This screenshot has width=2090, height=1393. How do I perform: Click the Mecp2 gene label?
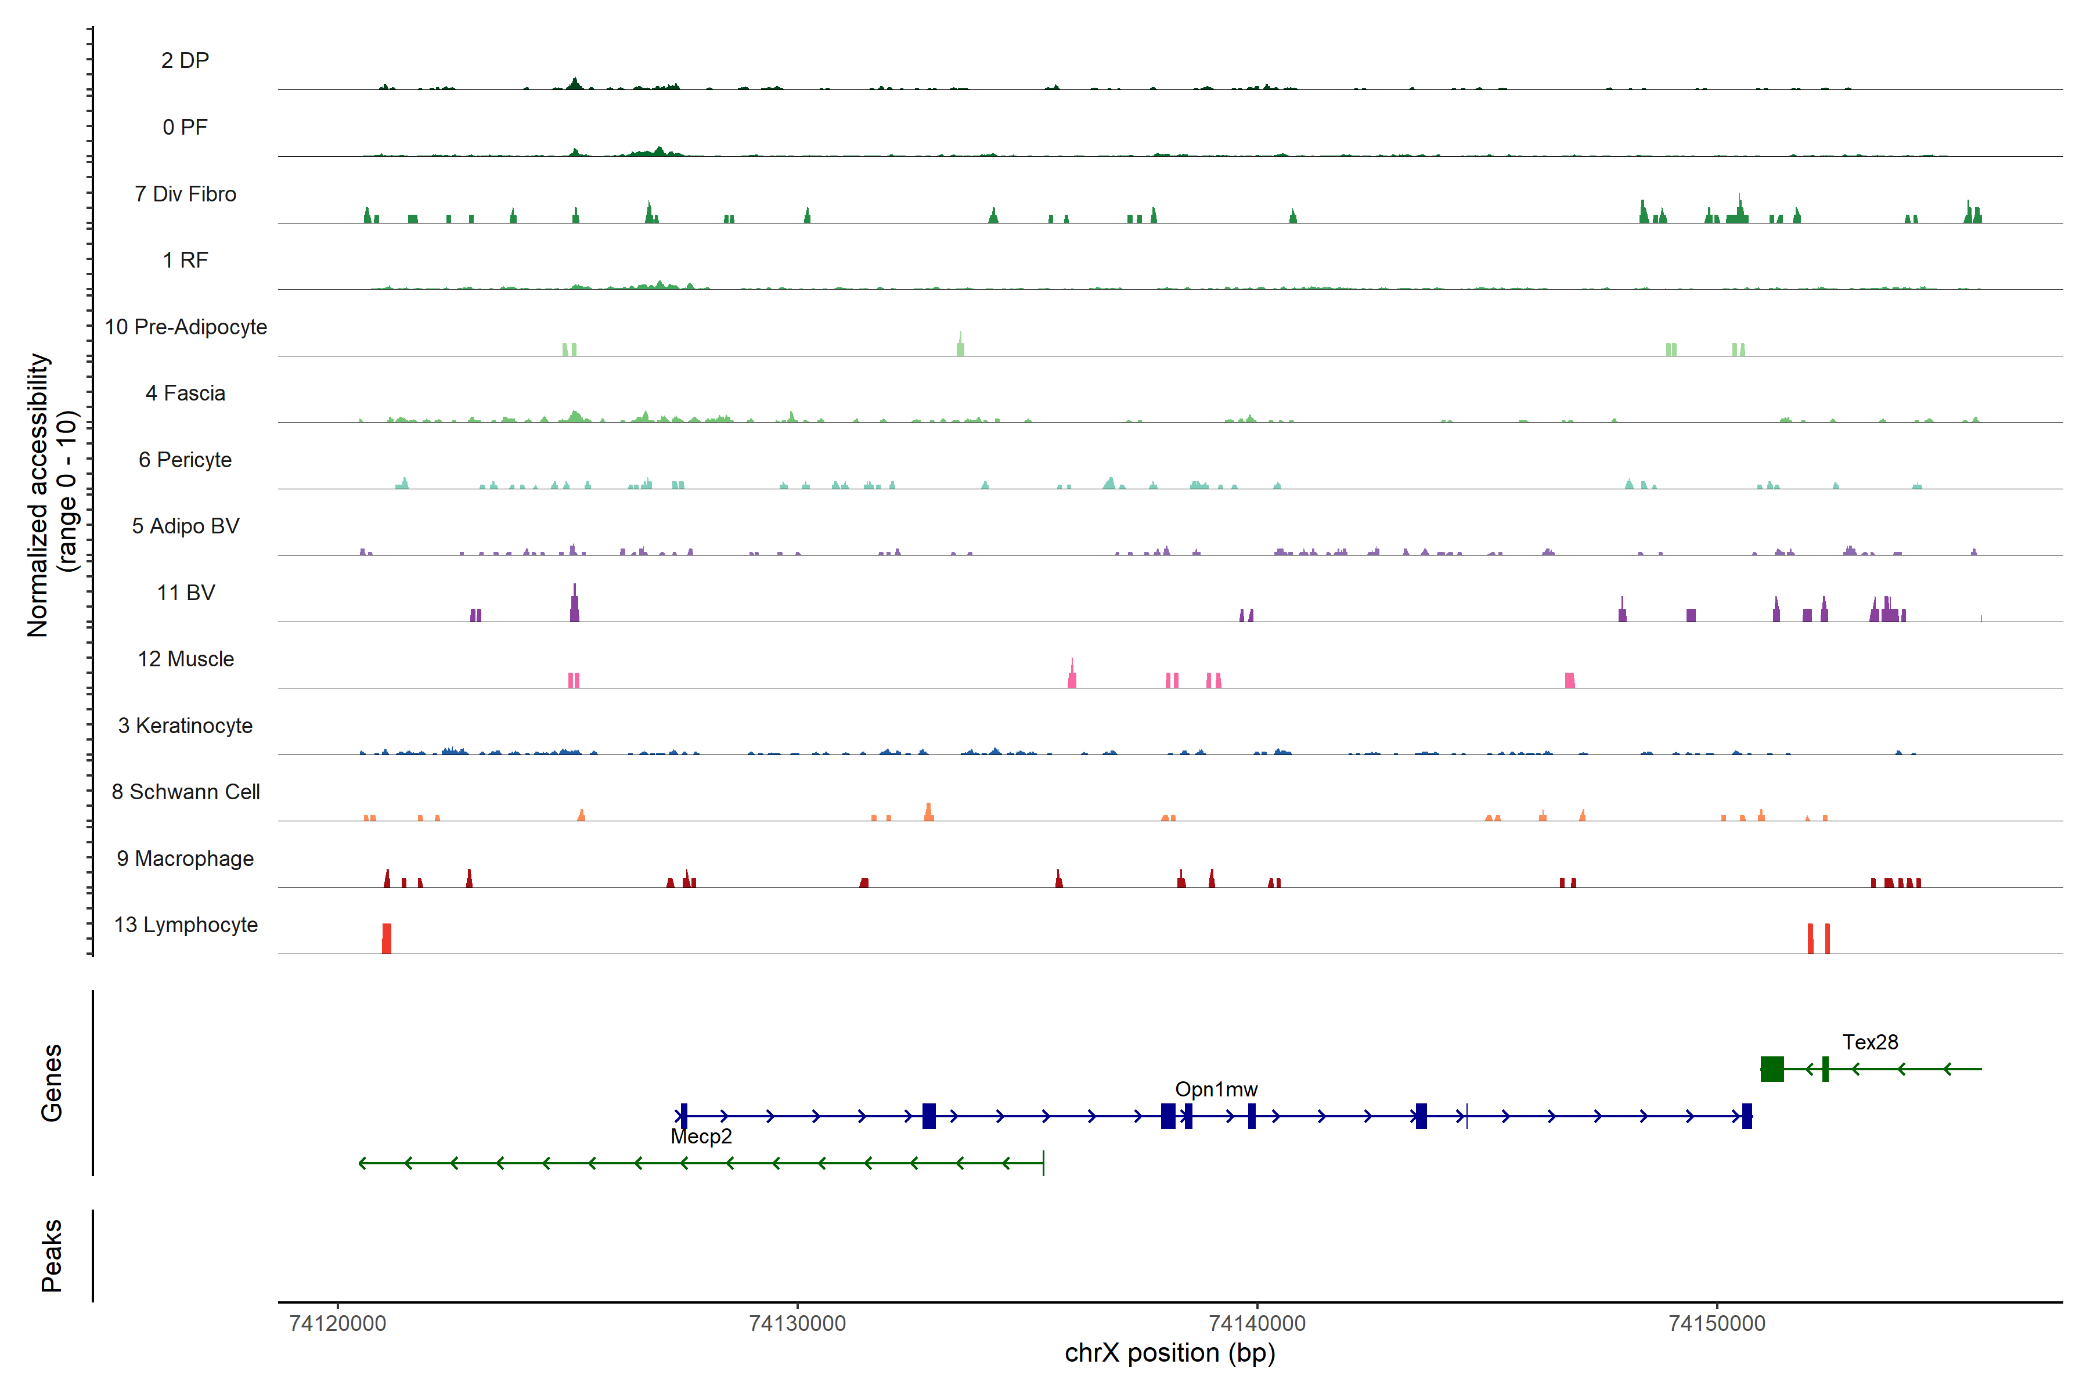701,1136
